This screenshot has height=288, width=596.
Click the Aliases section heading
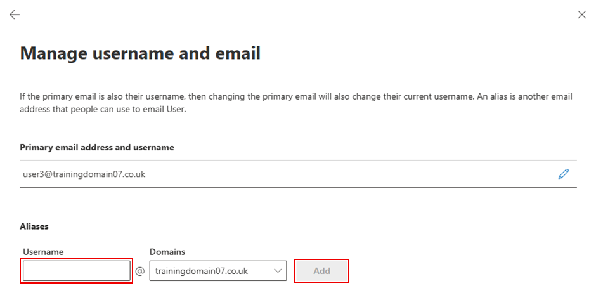[x=34, y=226]
